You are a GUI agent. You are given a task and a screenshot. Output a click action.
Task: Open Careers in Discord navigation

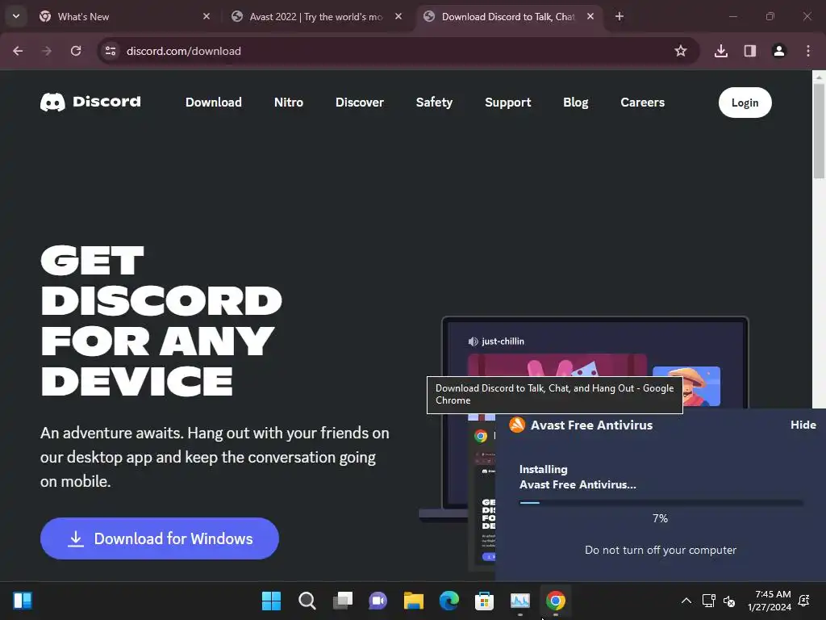pos(643,103)
